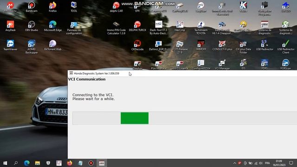This screenshot has height=167, width=297.
Task: Launch OBS Studio from the desktop
Action: [32, 26]
